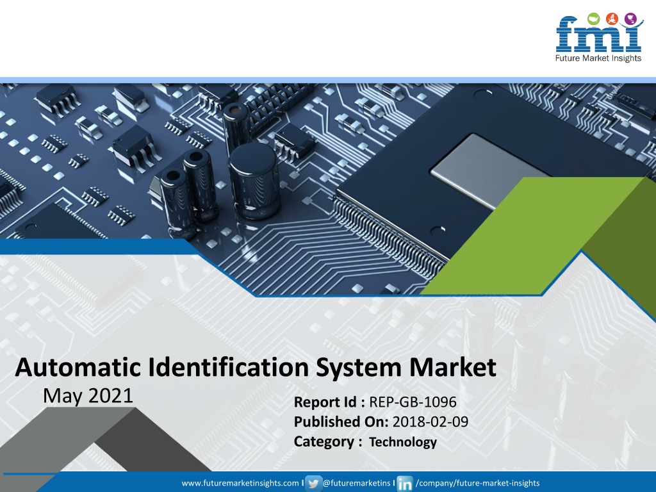This screenshot has height=492, width=656.
Task: Click the 'Future Market Insights' logo caption
Action: point(598,58)
